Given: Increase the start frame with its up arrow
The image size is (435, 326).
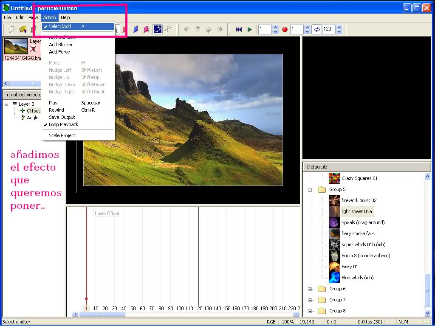Looking at the screenshot, I should [307, 27].
